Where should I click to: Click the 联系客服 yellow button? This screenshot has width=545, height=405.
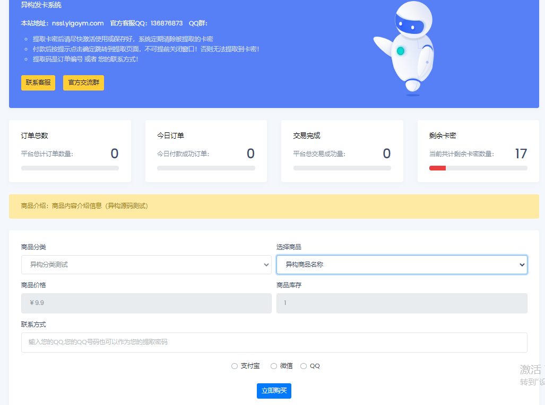tap(38, 83)
